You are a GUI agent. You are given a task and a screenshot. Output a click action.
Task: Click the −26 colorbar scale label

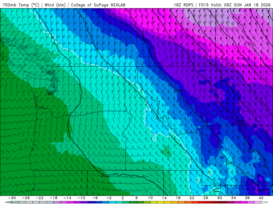26,198
